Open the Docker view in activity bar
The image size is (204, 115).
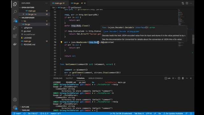click(x=15, y=44)
